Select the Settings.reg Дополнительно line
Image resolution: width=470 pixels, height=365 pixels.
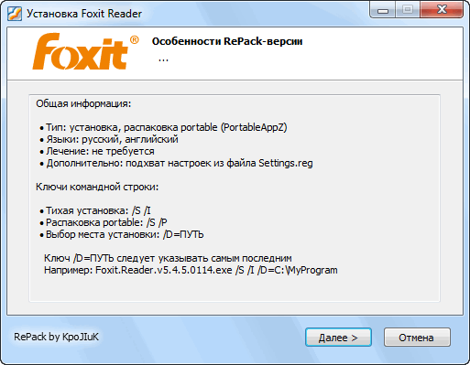click(176, 163)
